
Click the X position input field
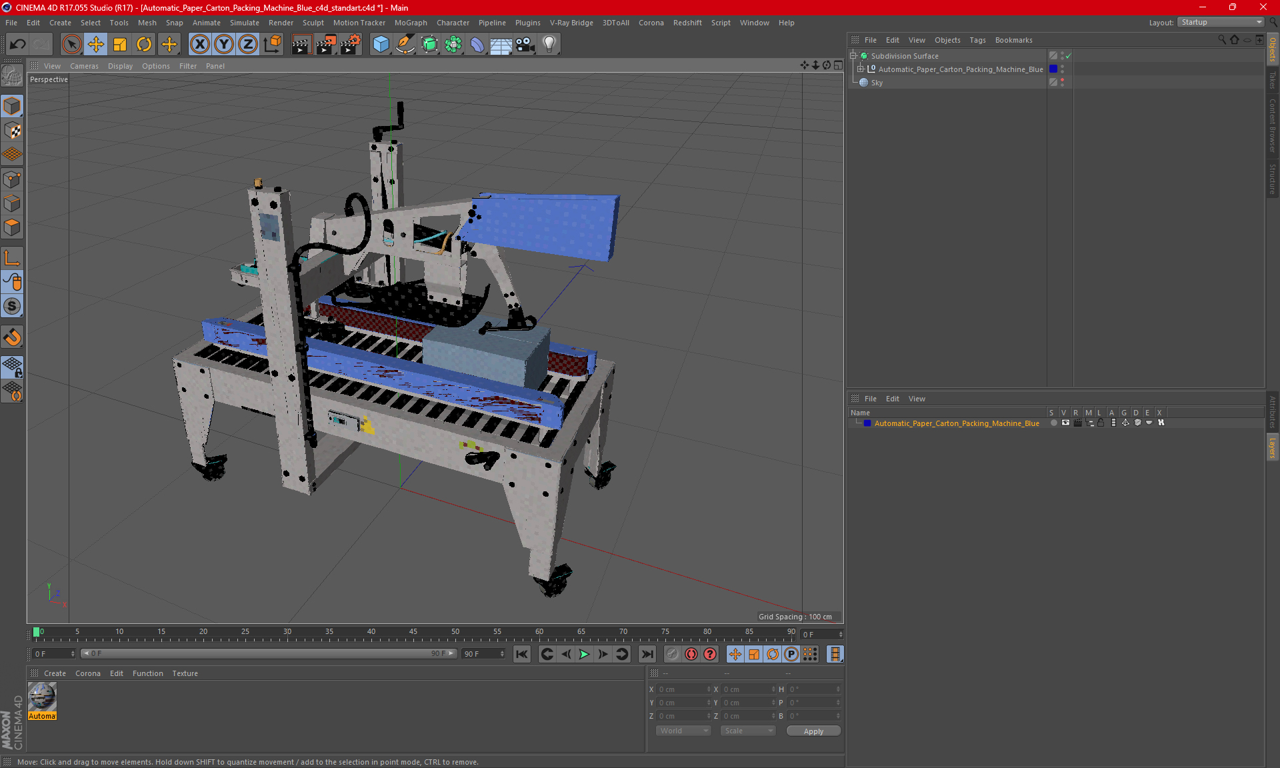[684, 689]
